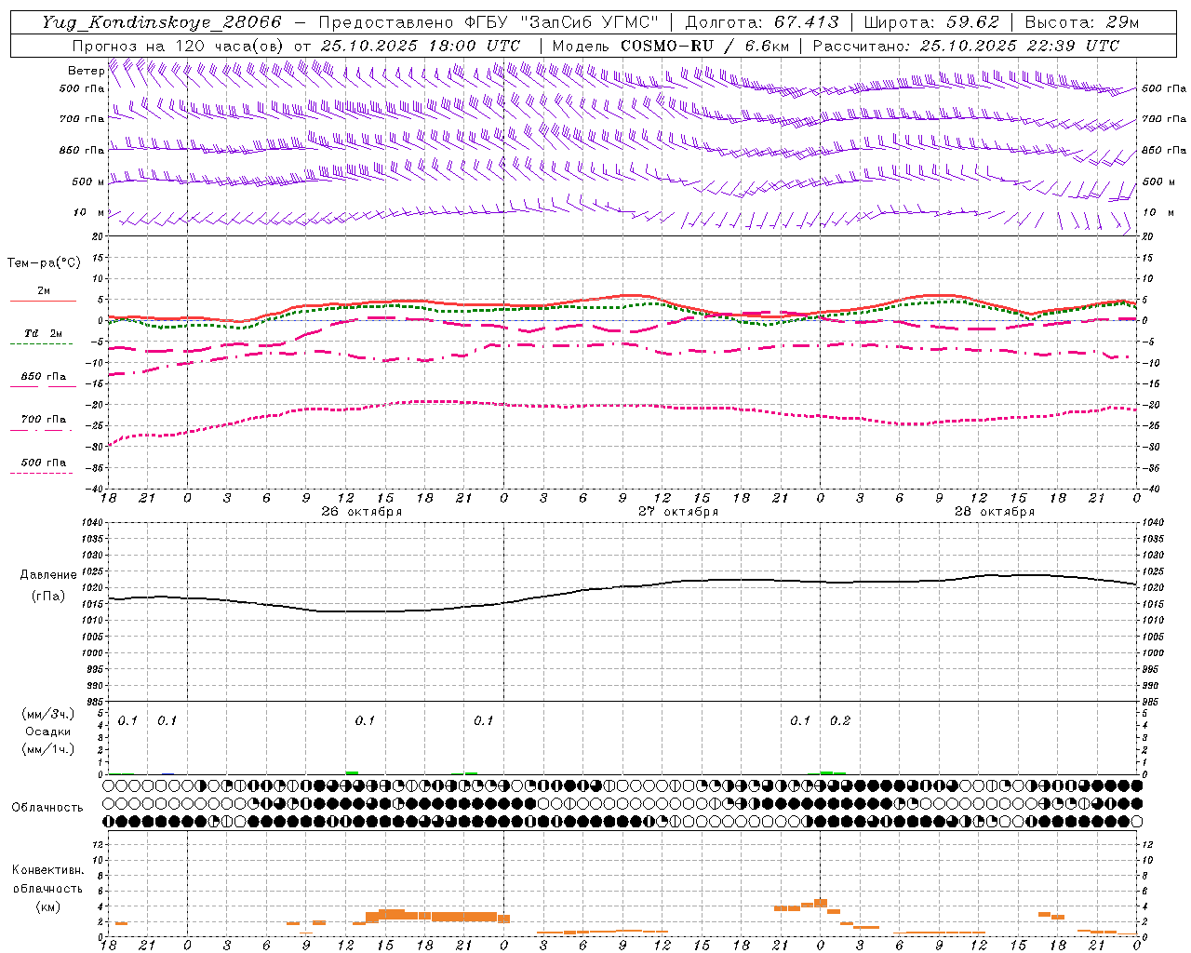Image resolution: width=1191 pixels, height=953 pixels.
Task: Click the Ветер panel label
Action: [86, 71]
